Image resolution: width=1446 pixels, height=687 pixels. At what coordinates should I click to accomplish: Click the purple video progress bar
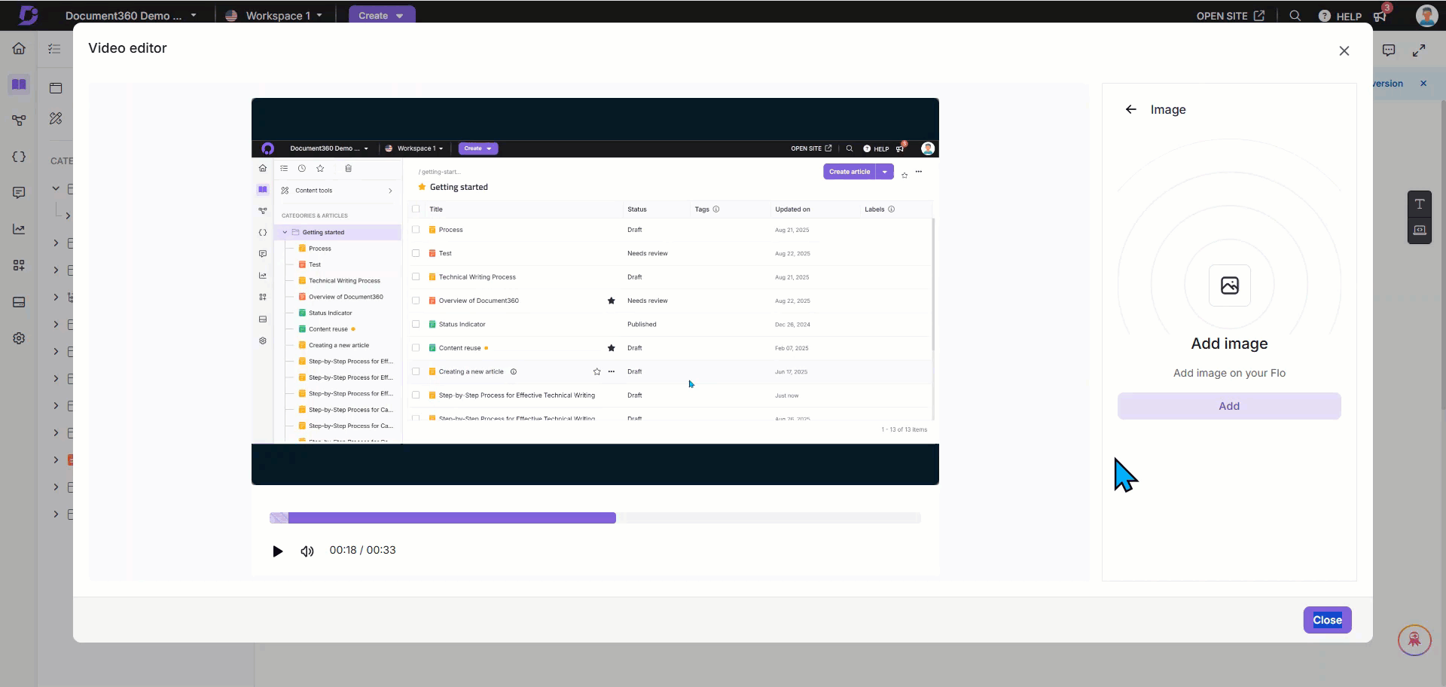(x=452, y=518)
